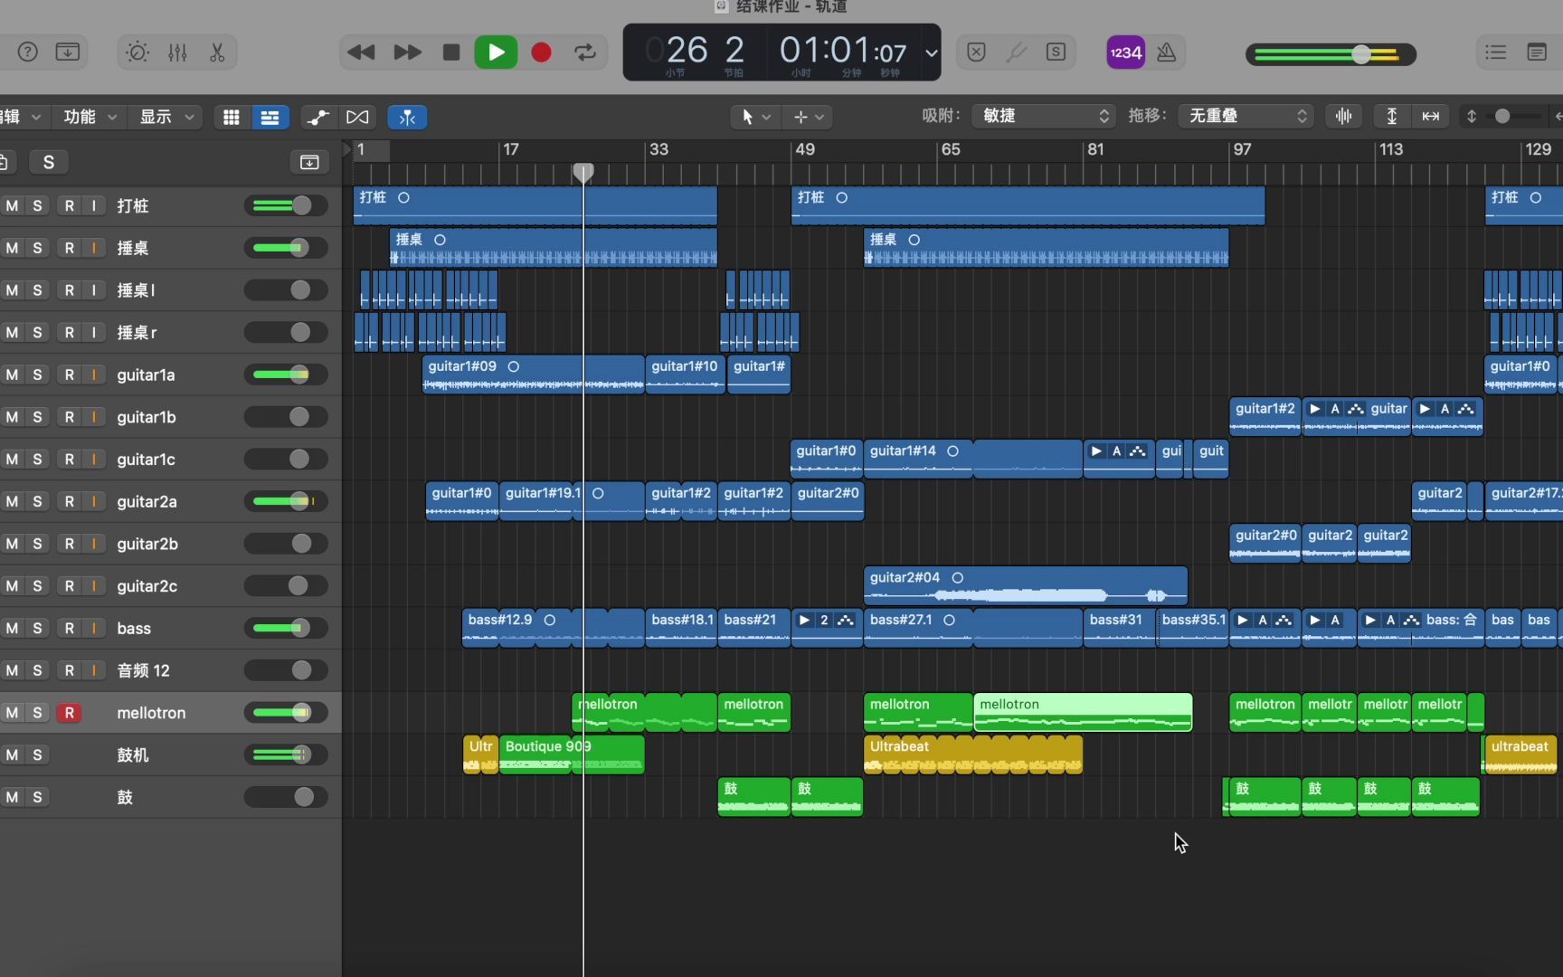Open Smart Controls dial icon
Viewport: 1563px width, 977px height.
click(137, 52)
